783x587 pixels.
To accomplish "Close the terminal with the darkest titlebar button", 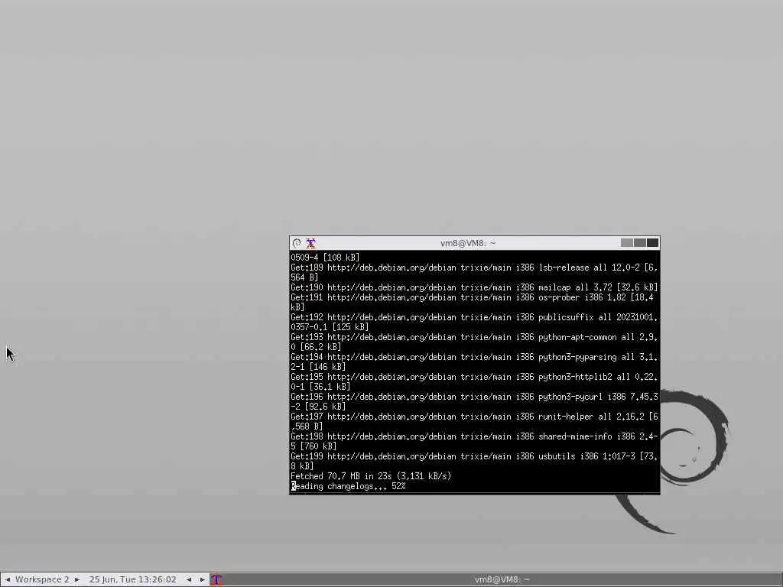I will (x=653, y=242).
